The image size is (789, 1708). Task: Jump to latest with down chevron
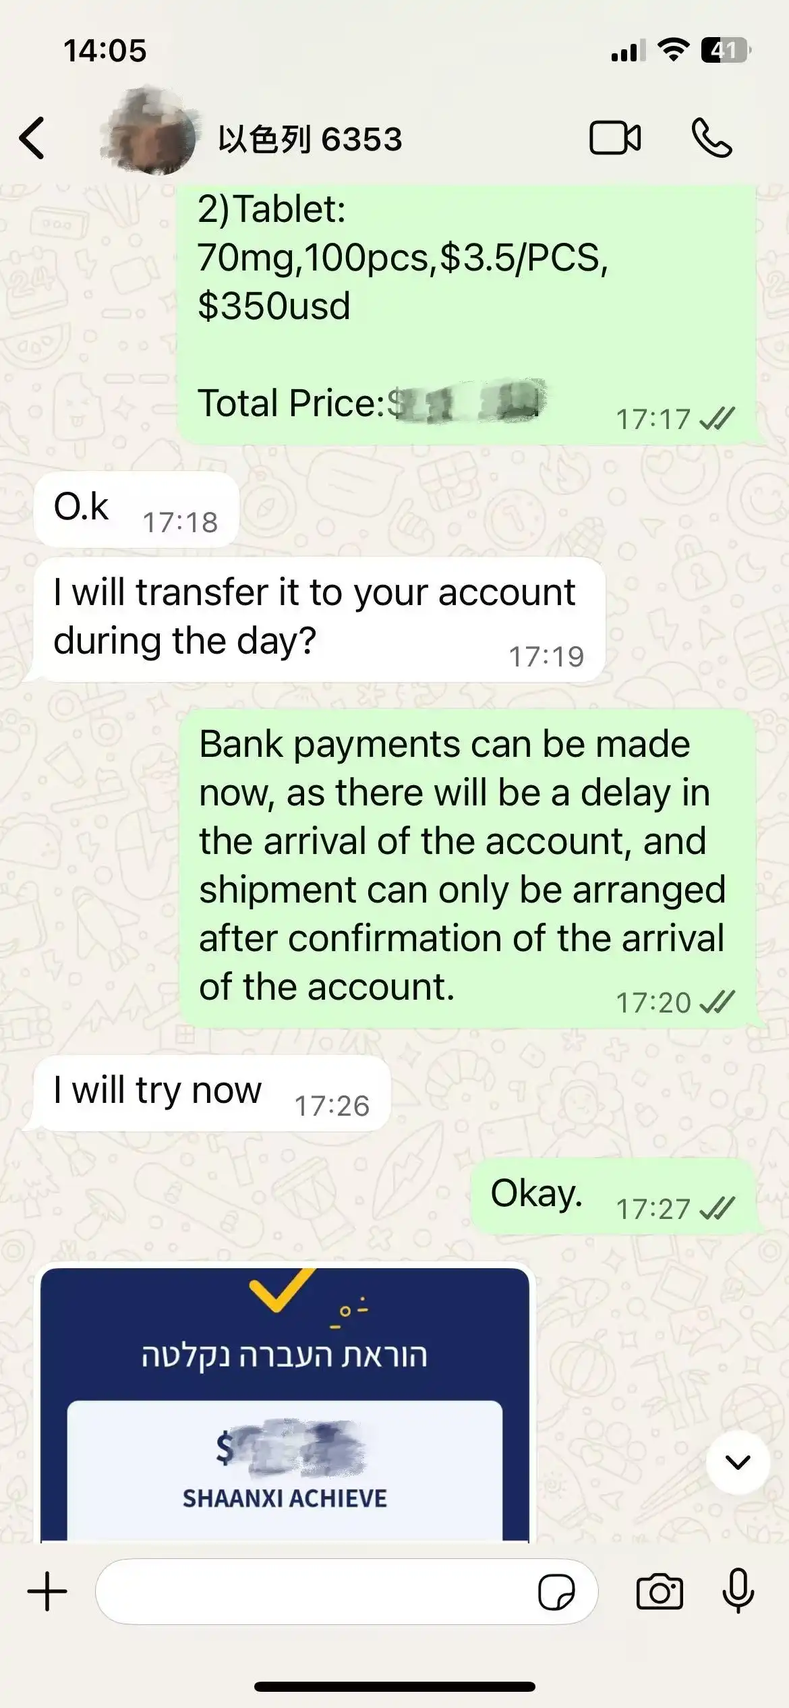pos(738,1462)
